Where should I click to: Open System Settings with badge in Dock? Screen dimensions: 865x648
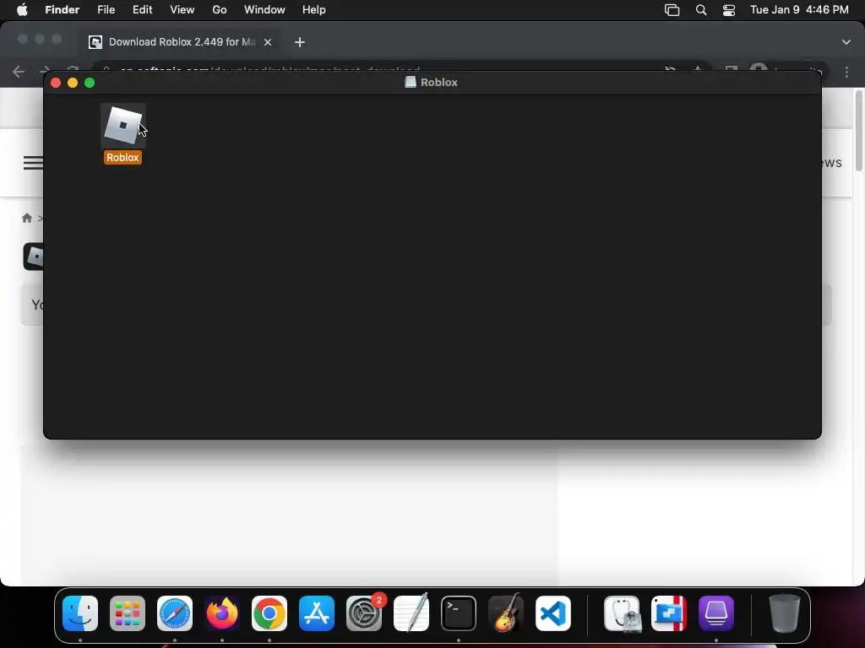[364, 613]
